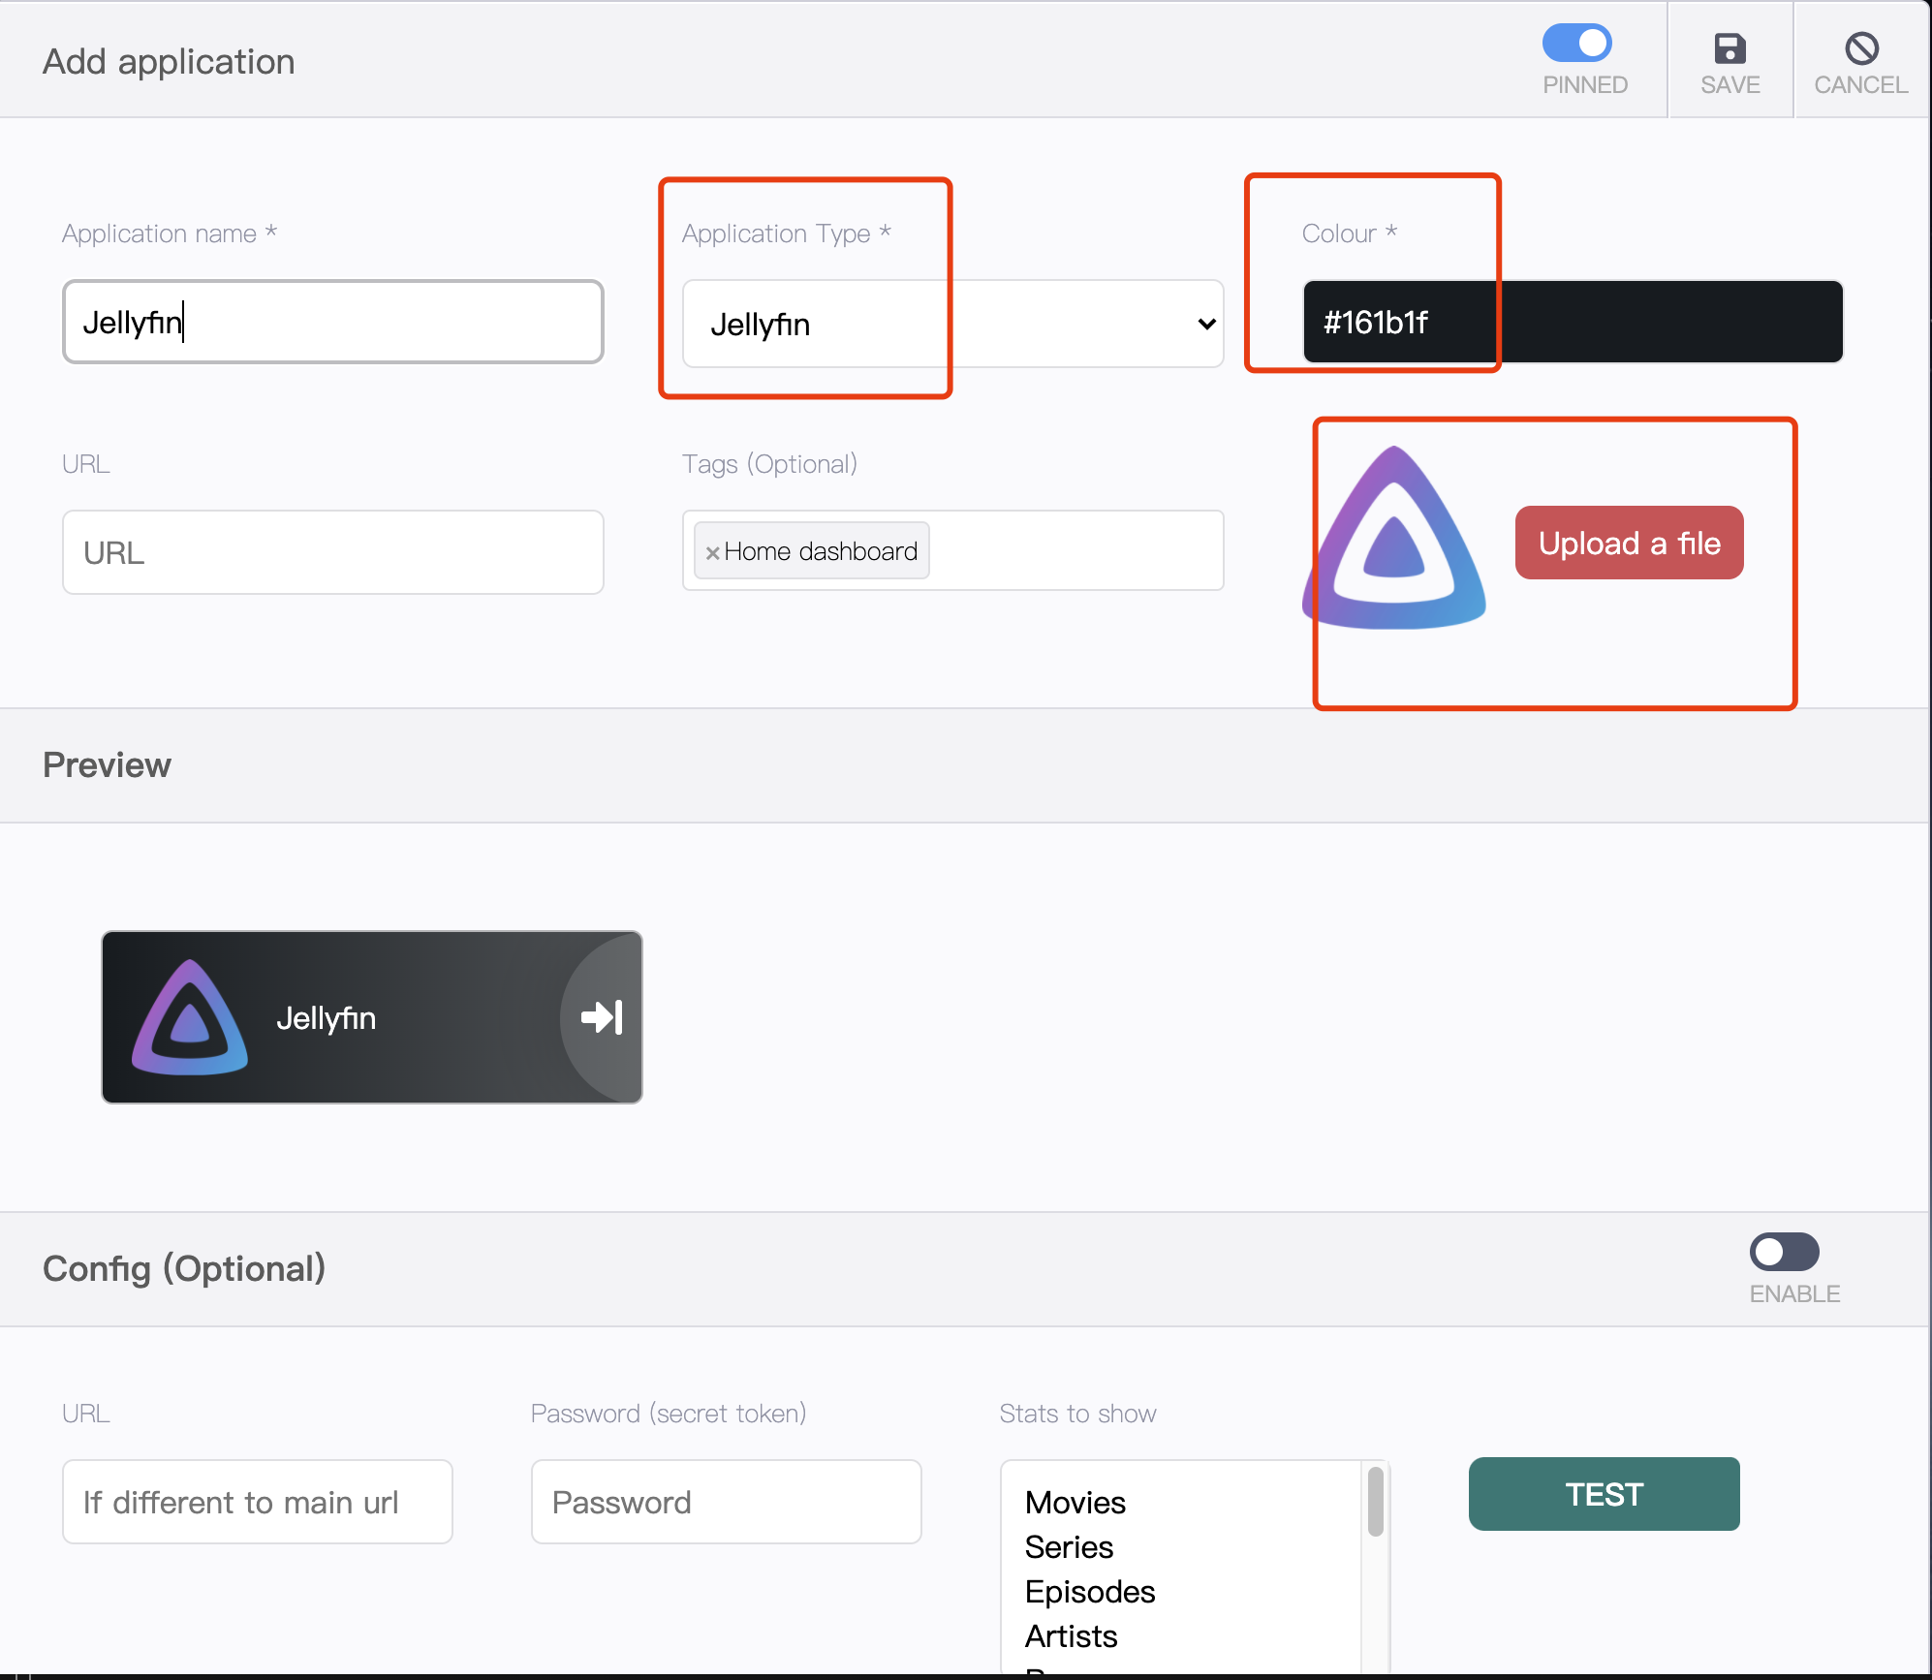Click into the main URL input field

332,552
